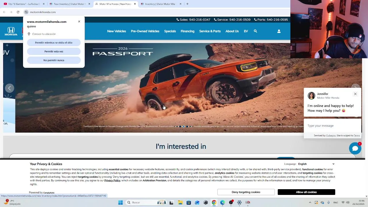Close Jennifer's chat popup
368x207 pixels.
click(x=355, y=94)
